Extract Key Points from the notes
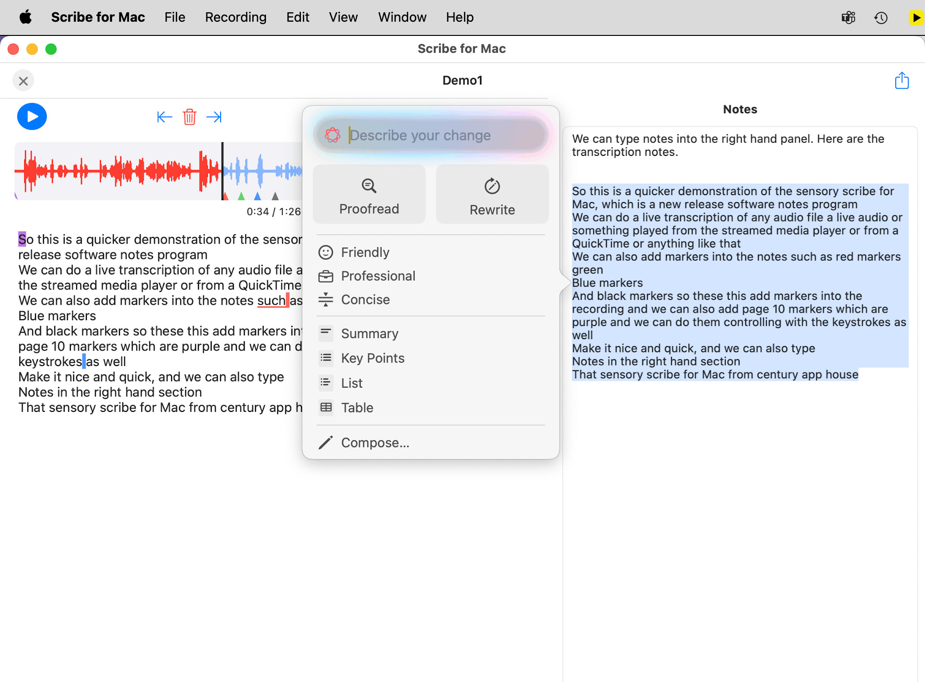 [x=373, y=358]
